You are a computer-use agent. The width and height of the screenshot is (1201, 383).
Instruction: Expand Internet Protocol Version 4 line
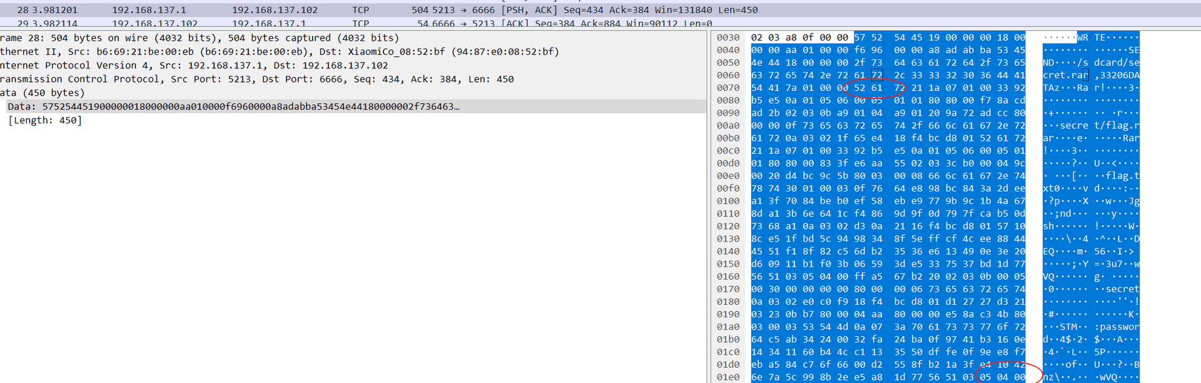(x=194, y=65)
